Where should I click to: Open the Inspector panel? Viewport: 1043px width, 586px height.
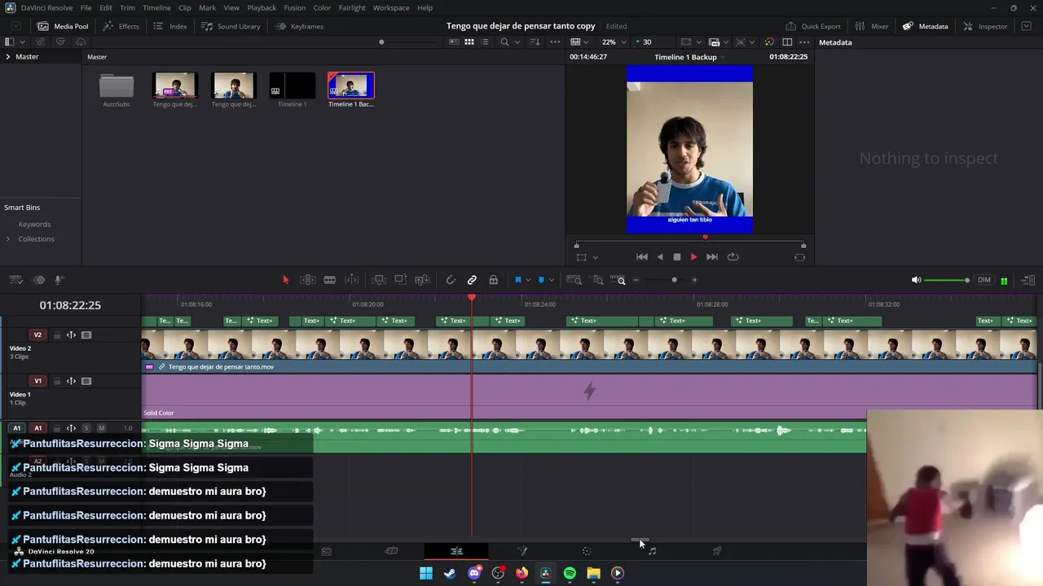(x=985, y=26)
